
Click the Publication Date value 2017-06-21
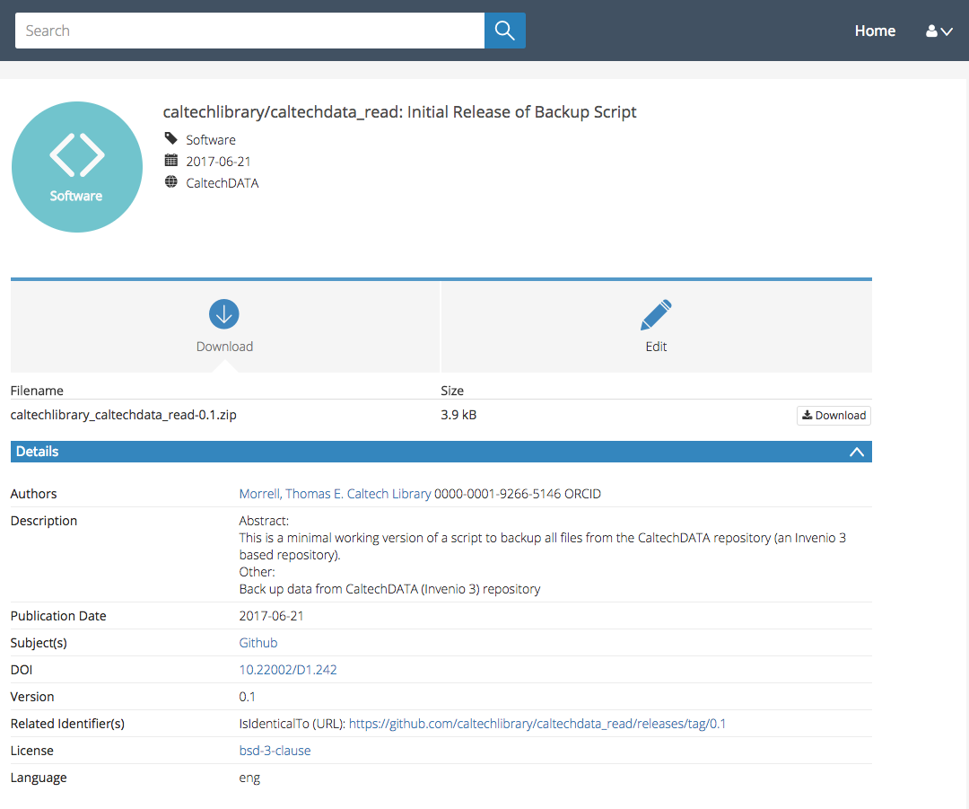coord(271,616)
